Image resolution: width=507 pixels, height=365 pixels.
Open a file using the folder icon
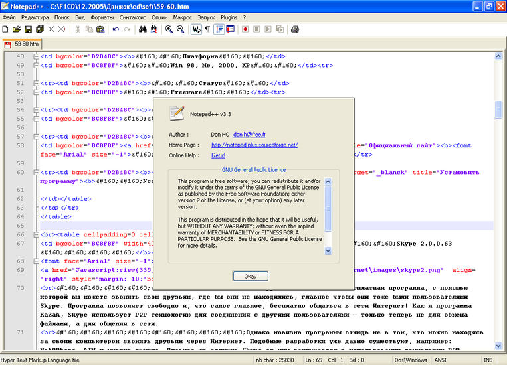[17, 29]
